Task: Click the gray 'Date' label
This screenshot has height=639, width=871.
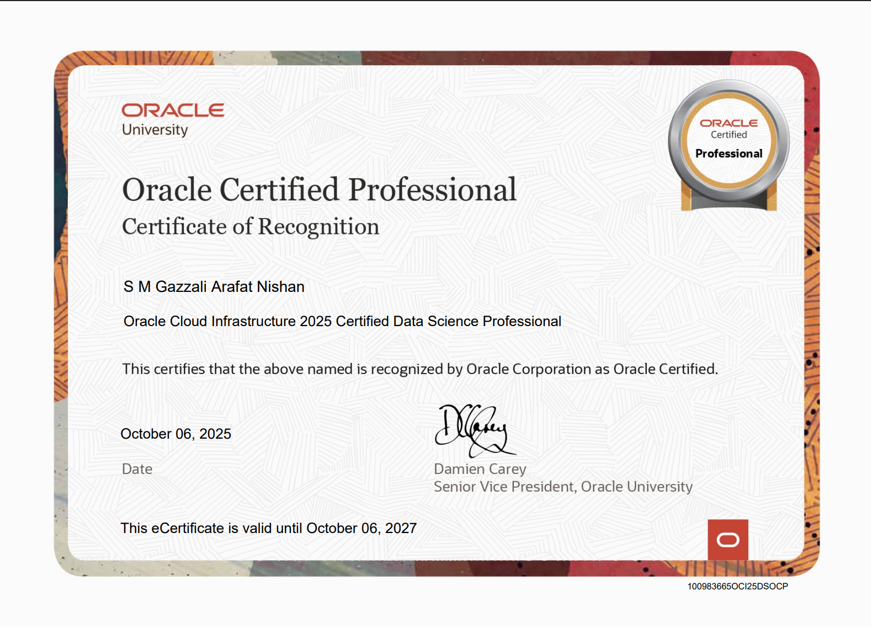Action: point(137,469)
